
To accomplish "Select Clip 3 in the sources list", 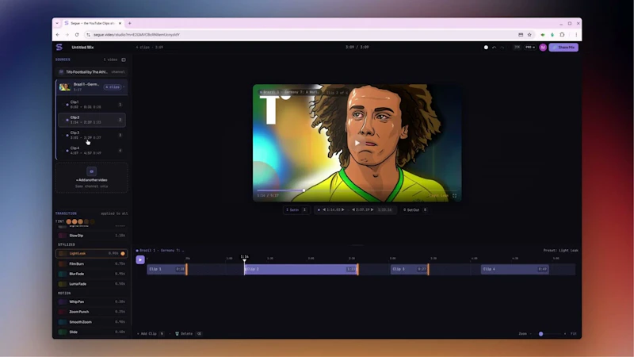I will coord(92,135).
